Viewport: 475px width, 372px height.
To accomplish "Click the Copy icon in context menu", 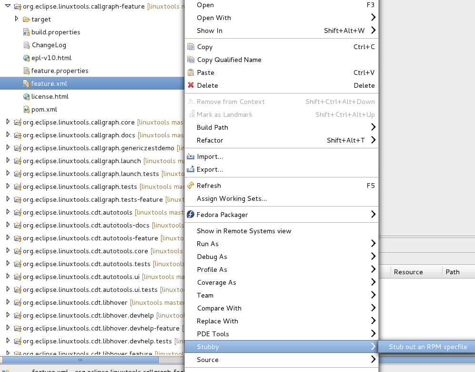I will pyautogui.click(x=191, y=47).
